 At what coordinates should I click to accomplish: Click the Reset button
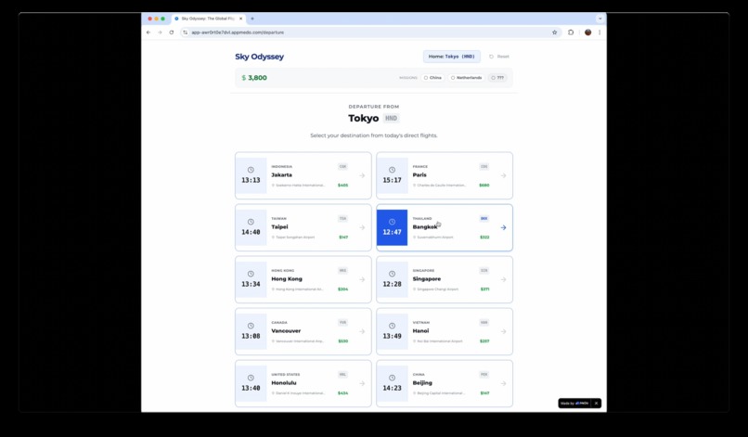(x=499, y=57)
